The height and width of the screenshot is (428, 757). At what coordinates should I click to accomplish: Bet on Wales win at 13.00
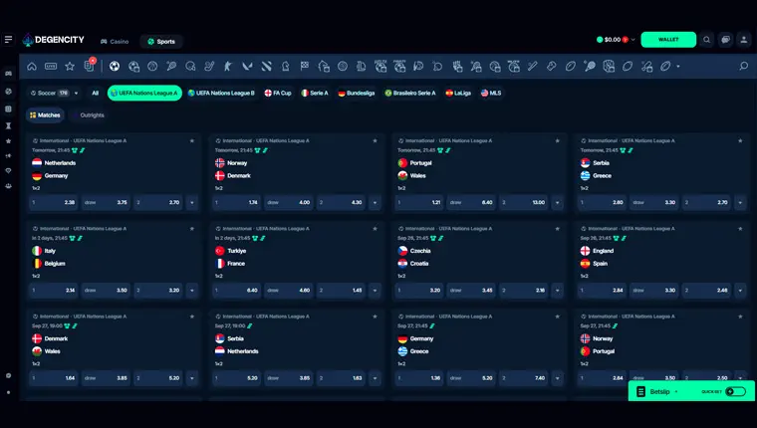click(524, 203)
